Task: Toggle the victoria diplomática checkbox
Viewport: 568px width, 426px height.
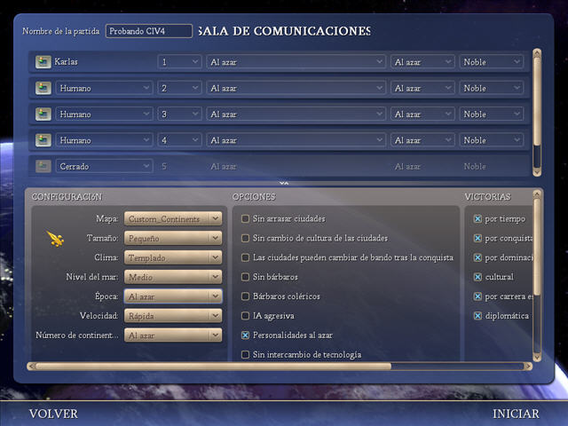Action: pyautogui.click(x=477, y=315)
